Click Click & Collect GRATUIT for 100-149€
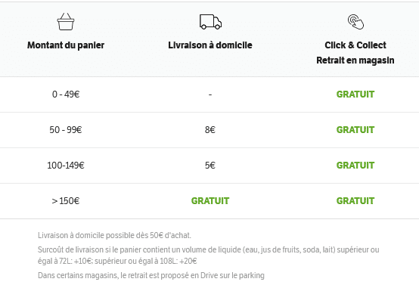This screenshot has height=288, width=419. point(355,166)
